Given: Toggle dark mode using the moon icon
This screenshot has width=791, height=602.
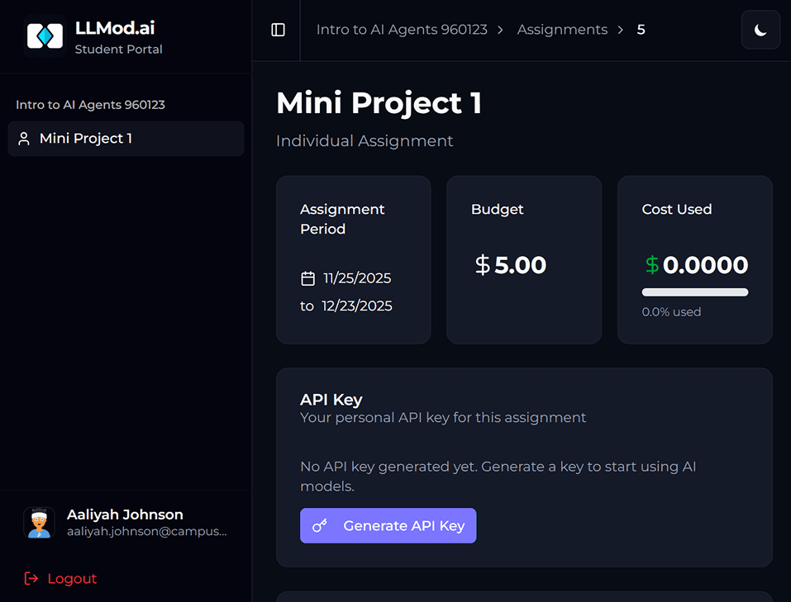Looking at the screenshot, I should point(760,30).
